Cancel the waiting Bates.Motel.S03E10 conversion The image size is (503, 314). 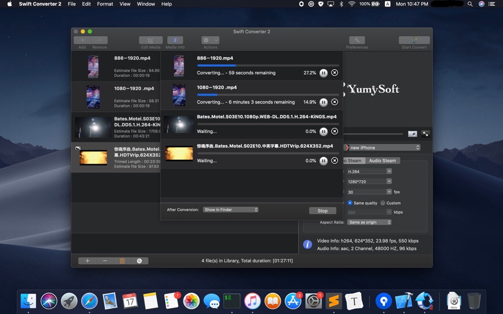click(x=334, y=131)
